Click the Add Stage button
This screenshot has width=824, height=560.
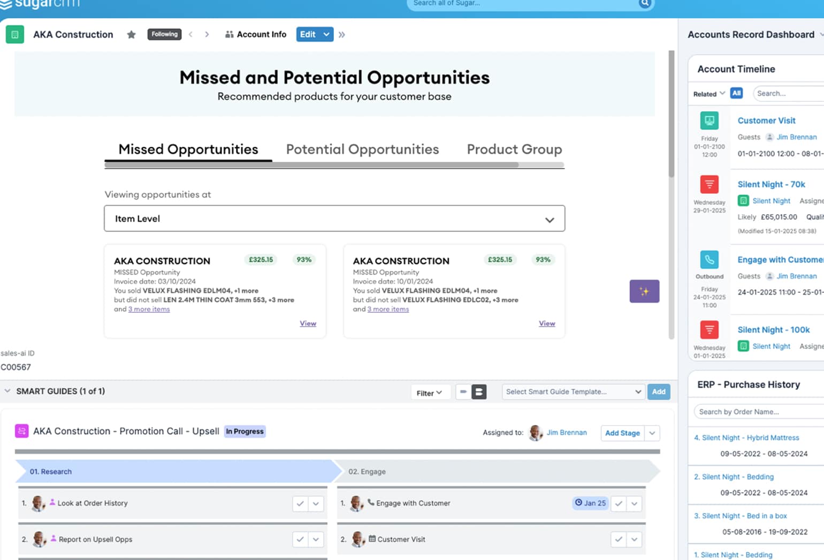tap(622, 433)
